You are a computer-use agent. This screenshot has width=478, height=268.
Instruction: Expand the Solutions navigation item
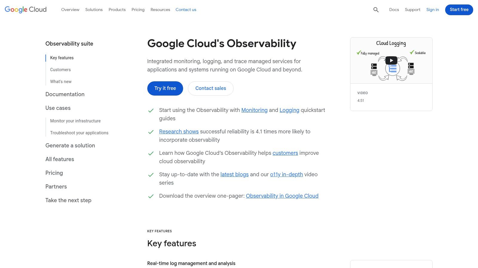[94, 10]
